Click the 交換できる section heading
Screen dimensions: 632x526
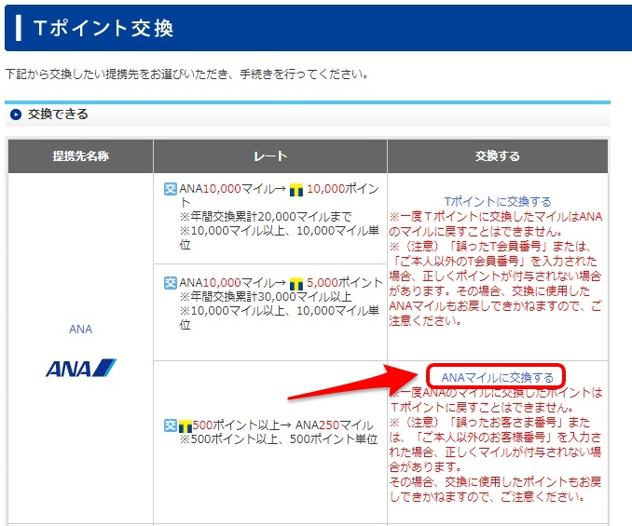click(x=58, y=115)
